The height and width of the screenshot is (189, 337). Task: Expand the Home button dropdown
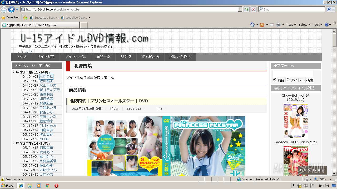257,25
